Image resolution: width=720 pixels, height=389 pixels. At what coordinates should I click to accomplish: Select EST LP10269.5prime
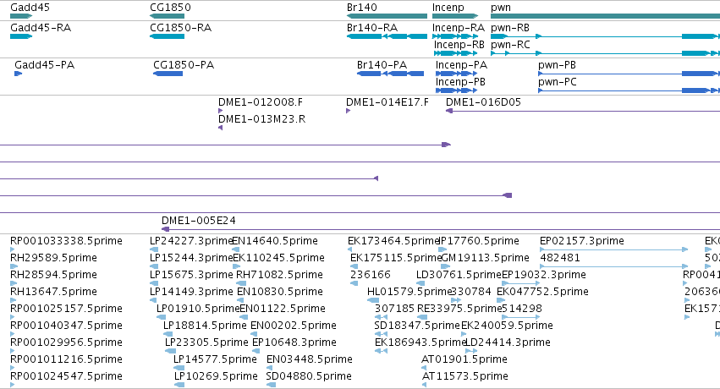[x=179, y=386]
